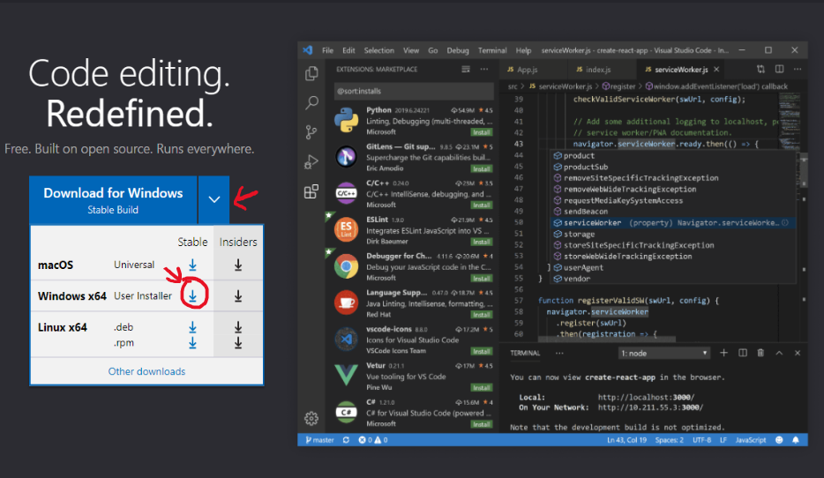Open the Other downloads link
This screenshot has height=478, width=824.
[146, 371]
